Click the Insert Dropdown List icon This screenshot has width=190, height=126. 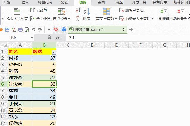pos(17,12)
